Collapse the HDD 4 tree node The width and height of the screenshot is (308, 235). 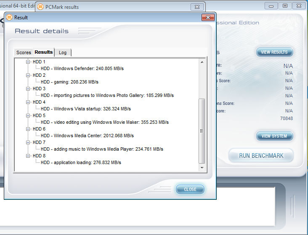tap(28, 102)
